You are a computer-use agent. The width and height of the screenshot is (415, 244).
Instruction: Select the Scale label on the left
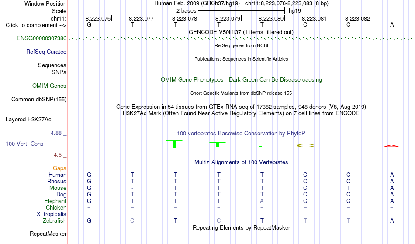point(59,11)
